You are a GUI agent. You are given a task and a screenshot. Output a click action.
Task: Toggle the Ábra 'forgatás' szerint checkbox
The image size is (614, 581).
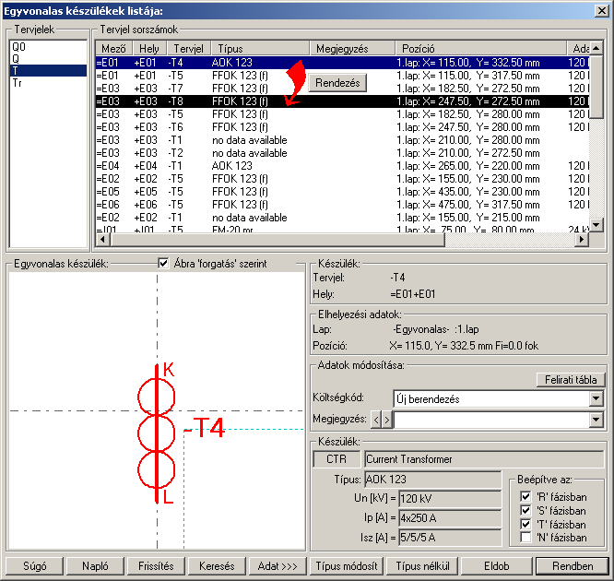click(x=164, y=264)
